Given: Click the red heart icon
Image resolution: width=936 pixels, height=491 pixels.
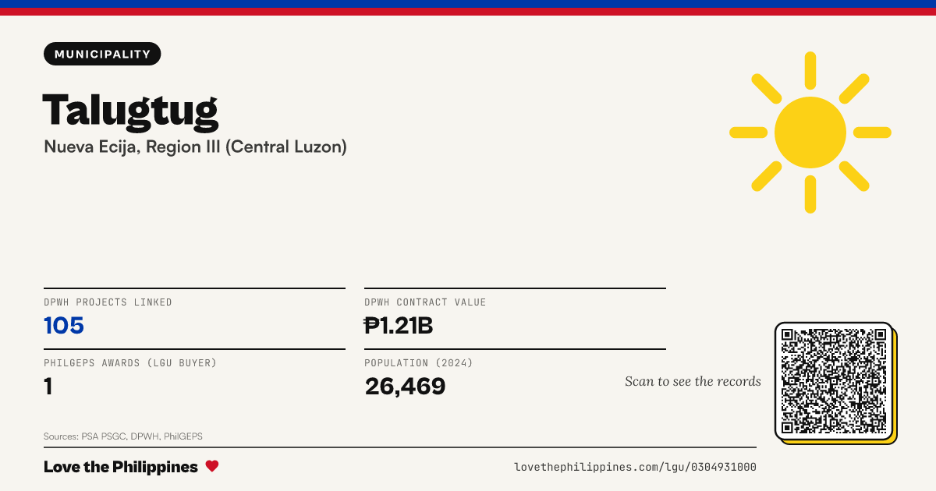Looking at the screenshot, I should click(211, 466).
